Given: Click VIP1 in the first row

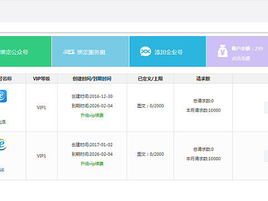Looking at the screenshot, I should click(x=41, y=108).
